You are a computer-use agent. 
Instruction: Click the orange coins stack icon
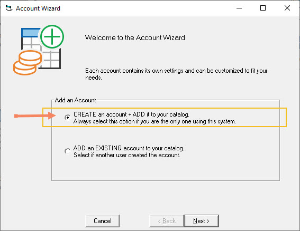(x=27, y=63)
